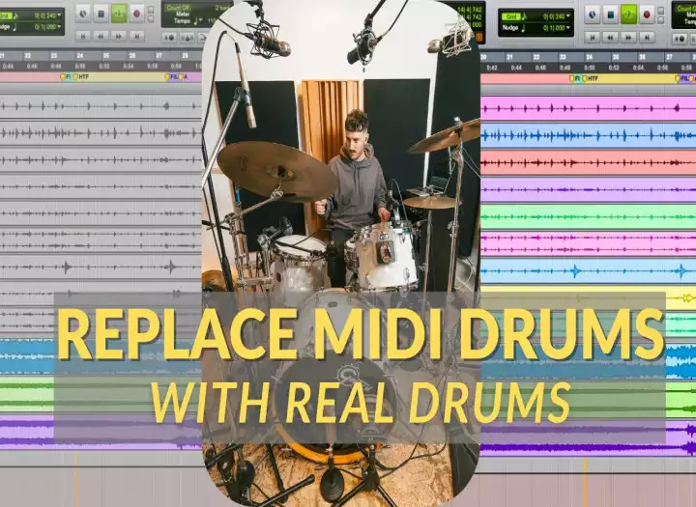Click Go to End in left transport
Viewport: 696px width, 507px height.
pos(136,36)
